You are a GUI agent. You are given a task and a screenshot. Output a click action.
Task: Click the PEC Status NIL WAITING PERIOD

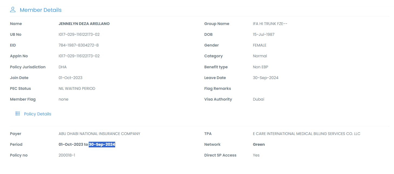click(x=77, y=88)
